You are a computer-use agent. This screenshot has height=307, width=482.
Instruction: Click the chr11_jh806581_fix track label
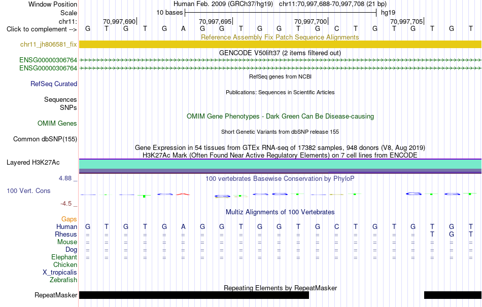(x=49, y=44)
